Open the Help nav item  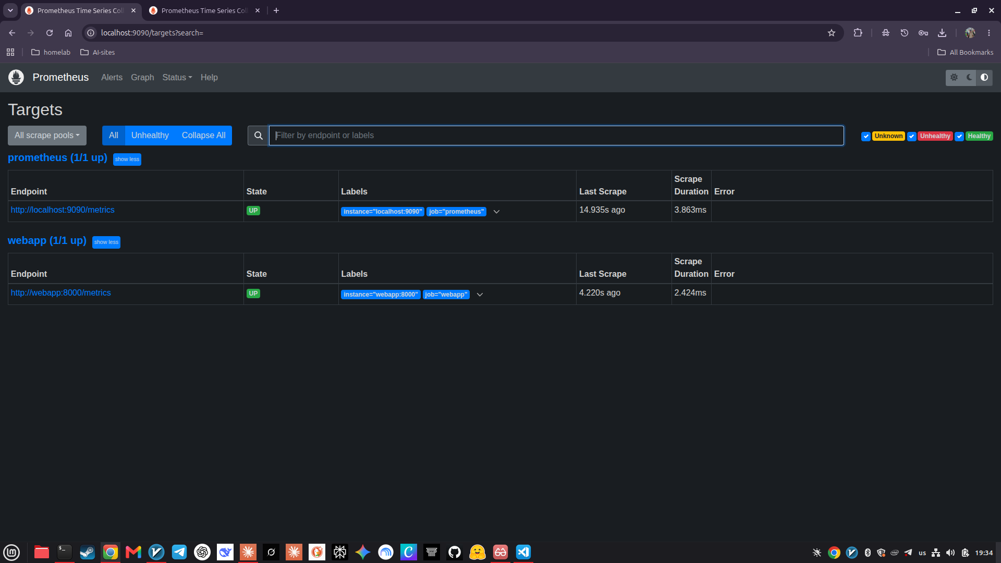pyautogui.click(x=209, y=77)
